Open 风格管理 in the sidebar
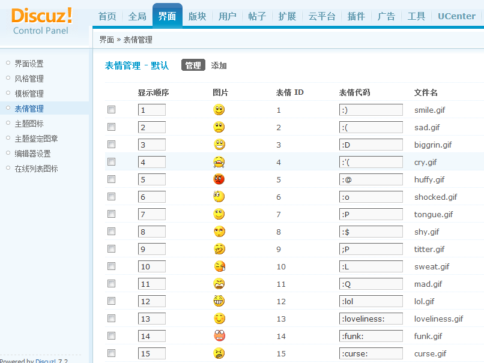The image size is (484, 363). point(29,79)
